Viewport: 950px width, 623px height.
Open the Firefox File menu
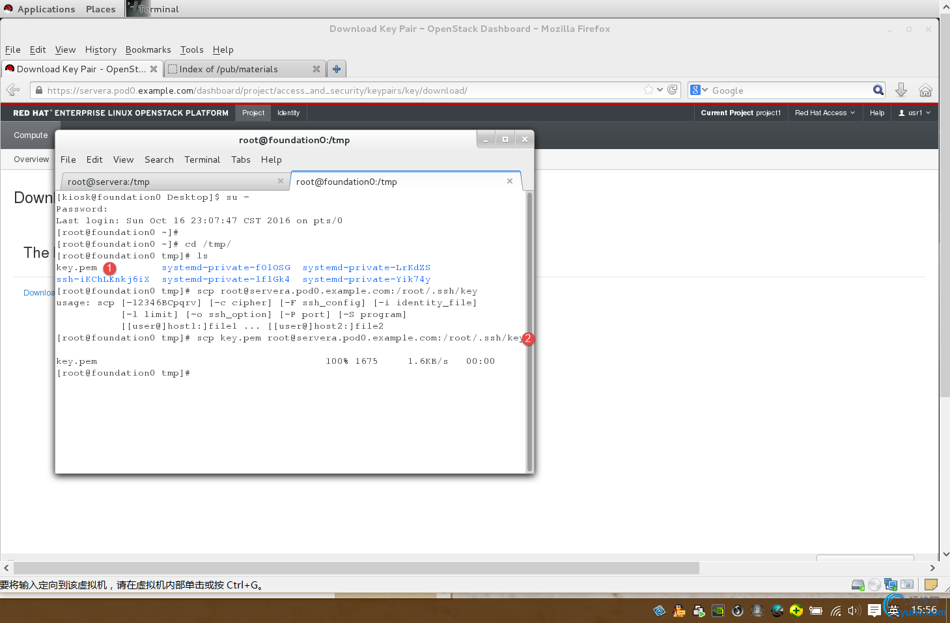(12, 49)
